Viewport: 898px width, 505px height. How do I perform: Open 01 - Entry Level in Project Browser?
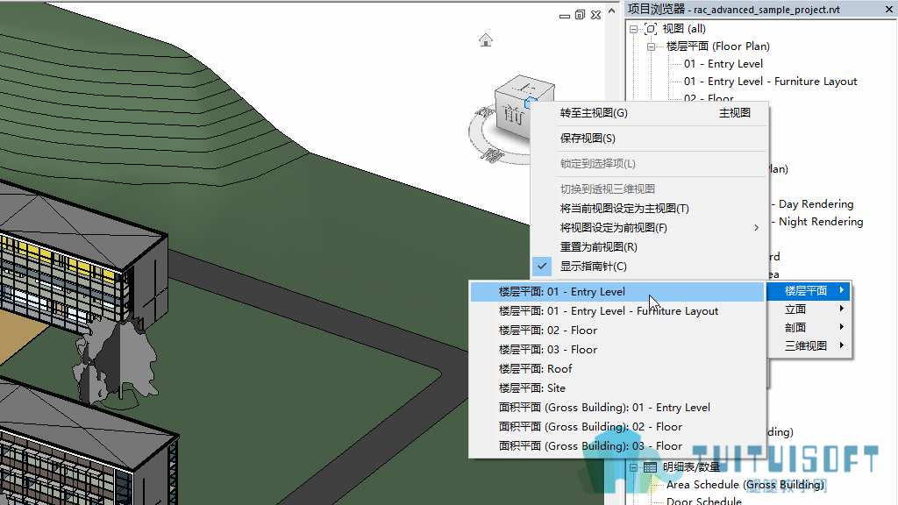click(x=723, y=64)
